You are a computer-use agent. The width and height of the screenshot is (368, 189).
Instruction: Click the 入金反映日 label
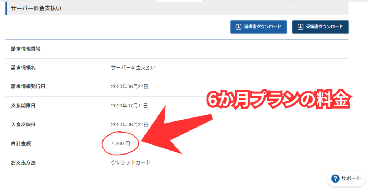point(23,124)
